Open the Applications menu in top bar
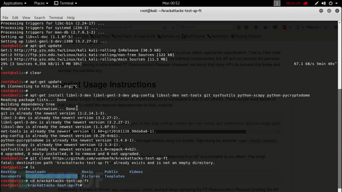The width and height of the screenshot is (342, 192). click(15, 3)
